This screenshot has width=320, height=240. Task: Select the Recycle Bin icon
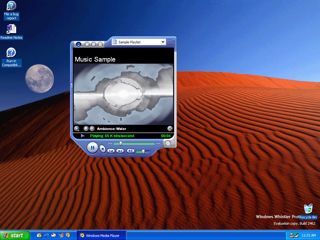click(308, 212)
